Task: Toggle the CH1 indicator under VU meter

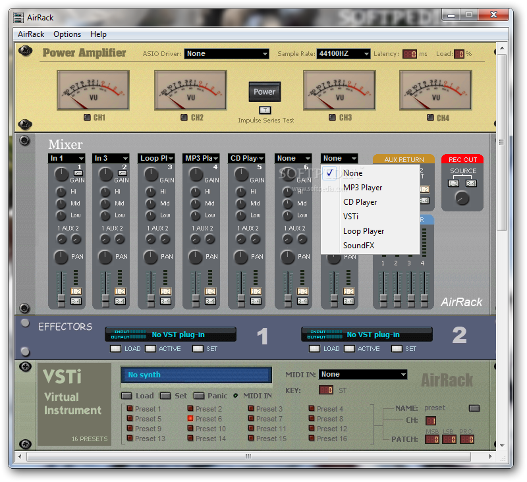Action: pyautogui.click(x=87, y=117)
